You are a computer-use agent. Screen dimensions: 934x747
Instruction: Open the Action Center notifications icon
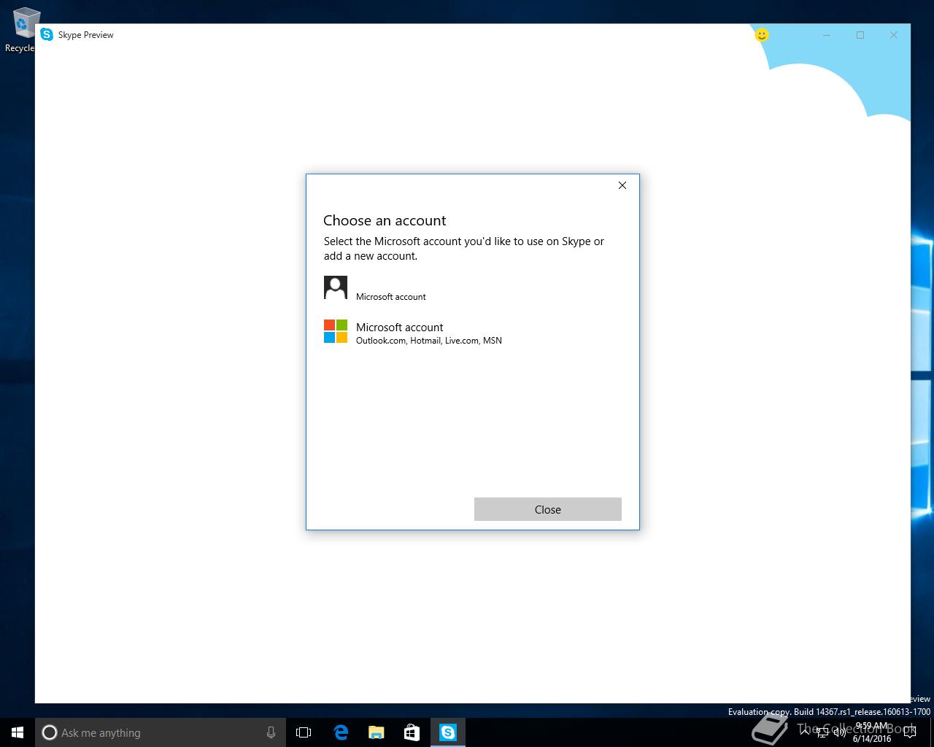coord(909,732)
